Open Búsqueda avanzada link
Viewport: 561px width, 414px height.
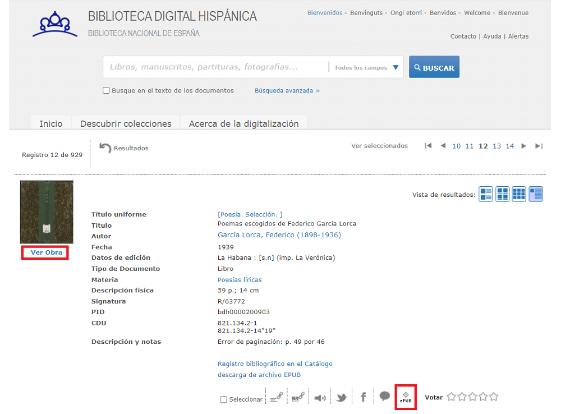coord(287,90)
